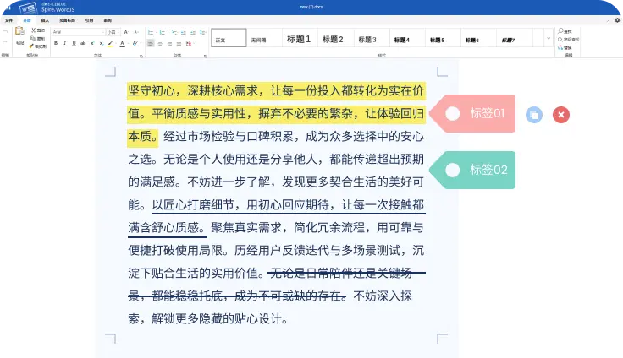Center align paragraph
The height and width of the screenshot is (358, 623).
160,43
